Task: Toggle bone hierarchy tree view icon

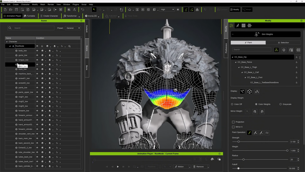Action: [x=276, y=50]
